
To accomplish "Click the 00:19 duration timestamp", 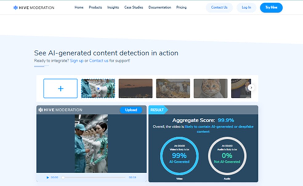I will (132, 177).
